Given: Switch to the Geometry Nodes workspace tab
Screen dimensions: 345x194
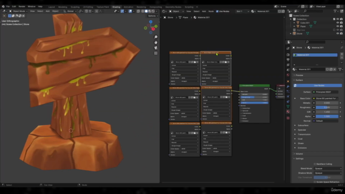Looking at the screenshot, I should click(x=173, y=7).
